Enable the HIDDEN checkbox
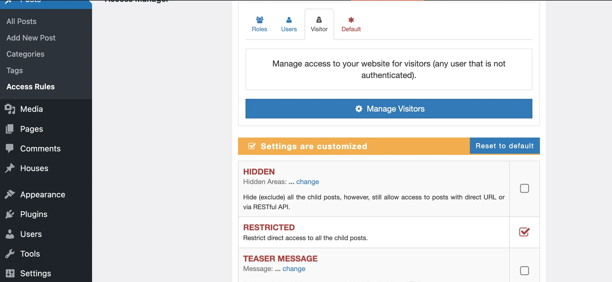The width and height of the screenshot is (612, 282). [x=524, y=188]
